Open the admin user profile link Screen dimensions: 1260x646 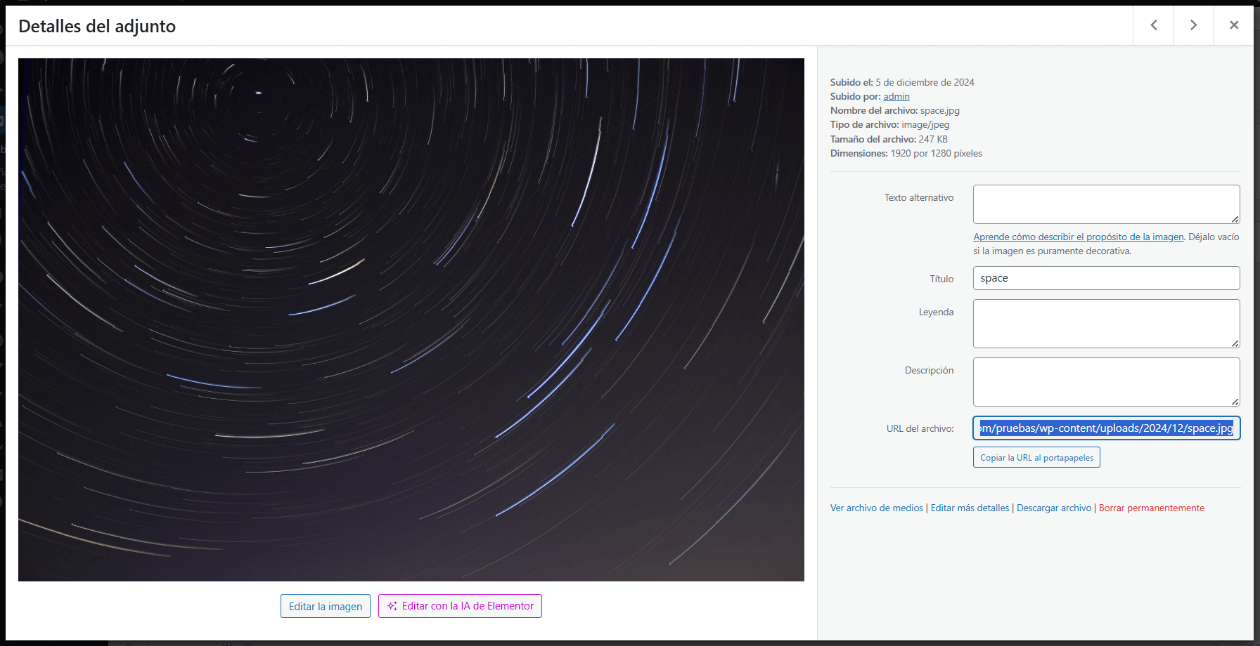coord(896,96)
